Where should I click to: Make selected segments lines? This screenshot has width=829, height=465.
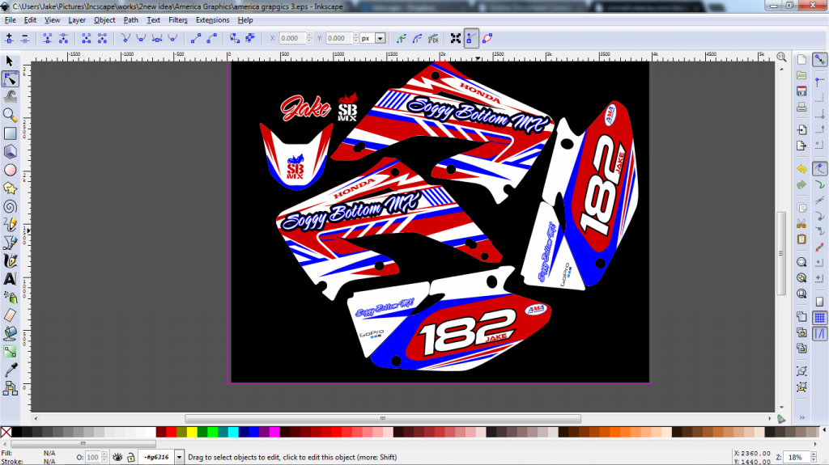pos(196,38)
